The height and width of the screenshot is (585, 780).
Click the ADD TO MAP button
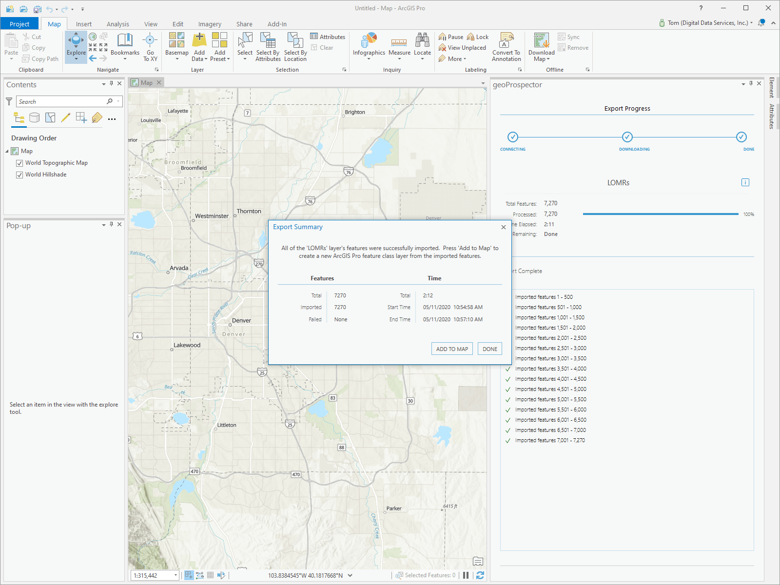point(452,349)
